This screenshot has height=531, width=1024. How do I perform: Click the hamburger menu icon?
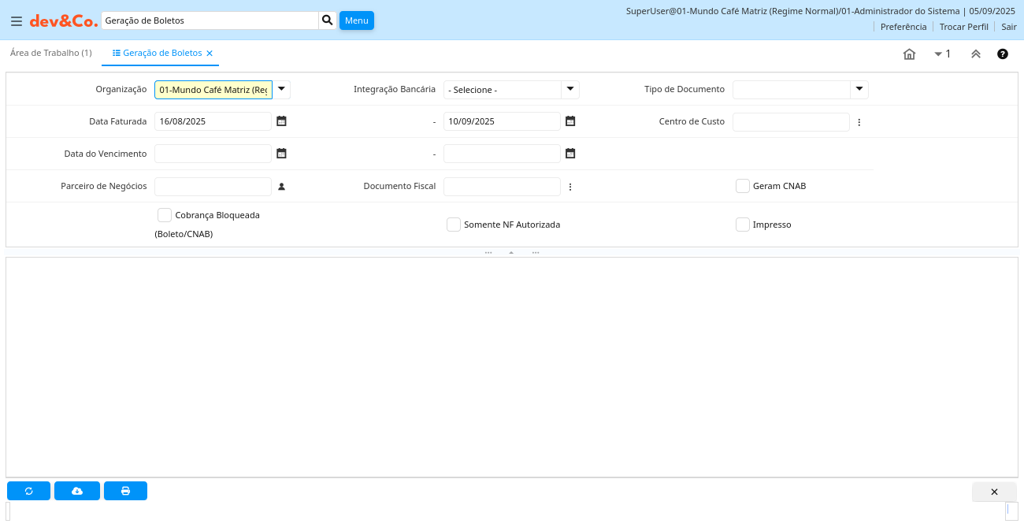tap(16, 21)
